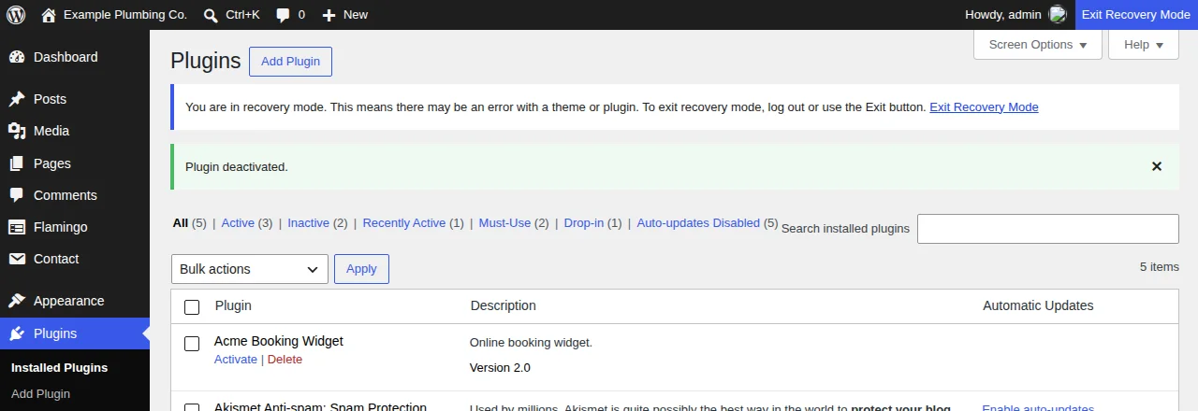Filter plugins by Inactive

308,223
